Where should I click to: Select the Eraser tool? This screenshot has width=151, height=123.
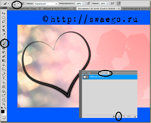click(x=4, y=56)
